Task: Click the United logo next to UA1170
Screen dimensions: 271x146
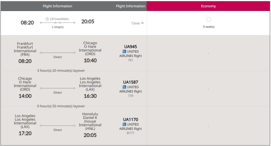Action: tap(124, 124)
